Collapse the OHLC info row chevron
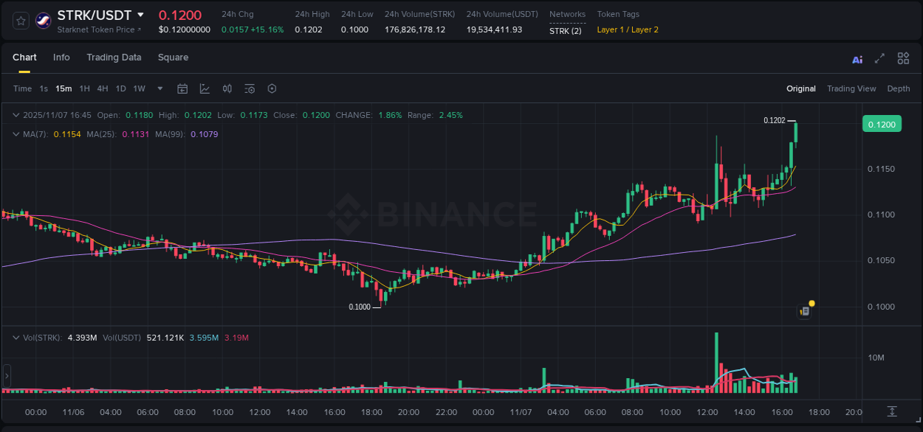 16,115
